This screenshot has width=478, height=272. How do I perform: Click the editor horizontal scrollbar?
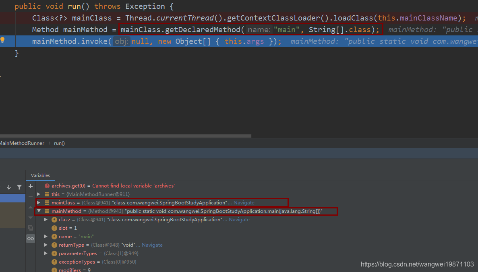point(126,136)
